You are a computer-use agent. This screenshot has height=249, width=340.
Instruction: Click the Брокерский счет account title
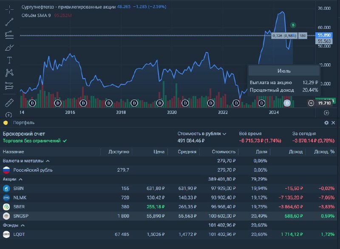24,134
